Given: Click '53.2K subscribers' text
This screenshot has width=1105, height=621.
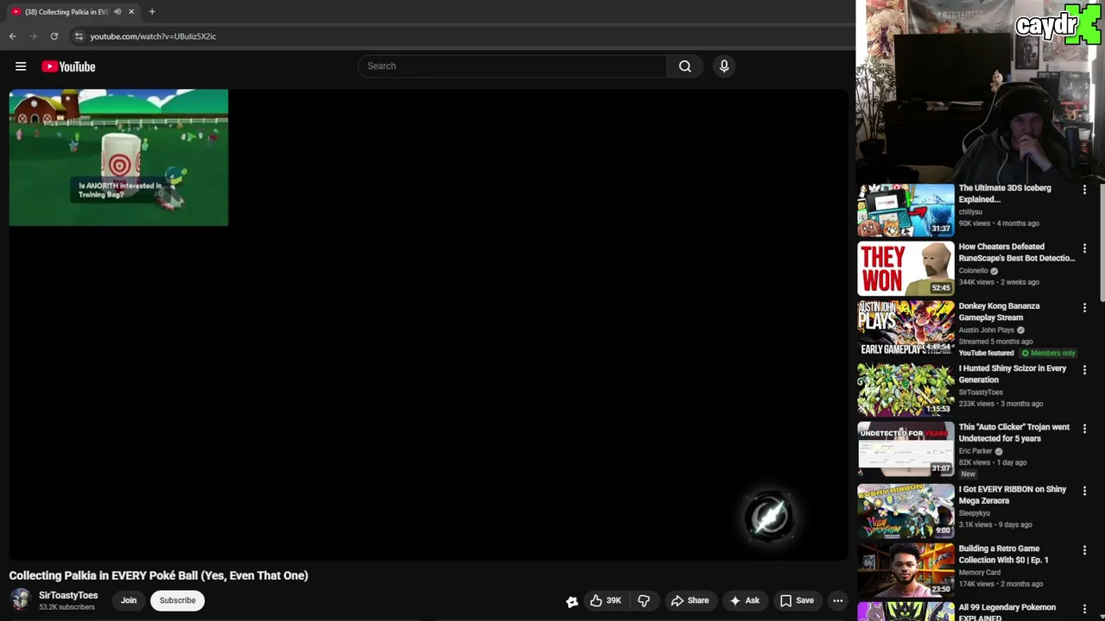Looking at the screenshot, I should 66,607.
